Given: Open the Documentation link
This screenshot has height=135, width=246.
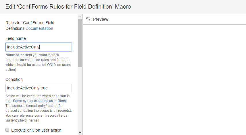Looking at the screenshot, I should [x=39, y=28].
